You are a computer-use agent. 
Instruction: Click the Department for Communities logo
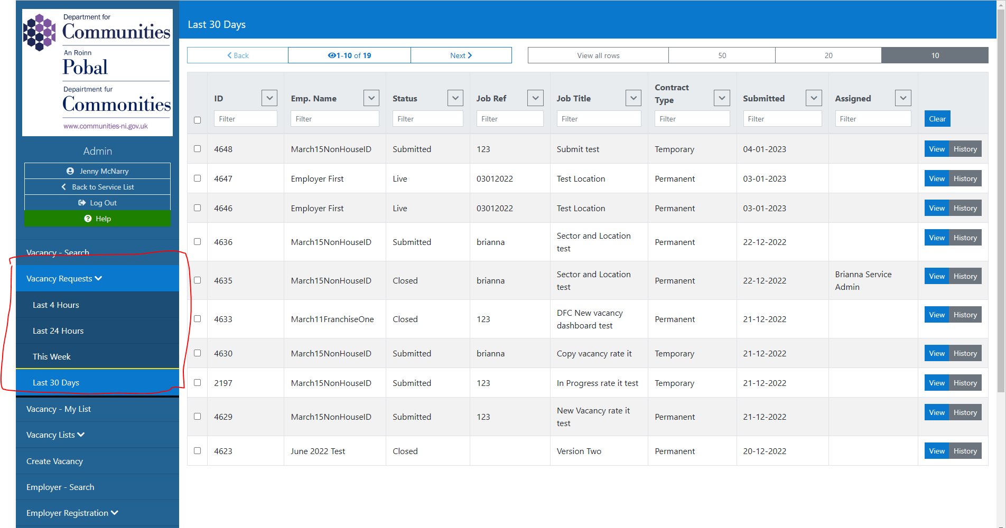click(x=97, y=72)
